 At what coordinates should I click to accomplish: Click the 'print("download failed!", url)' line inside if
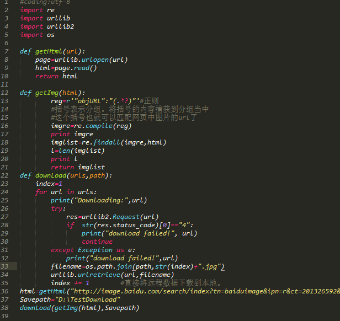(x=140, y=233)
